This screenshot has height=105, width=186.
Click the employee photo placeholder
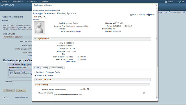point(39,28)
